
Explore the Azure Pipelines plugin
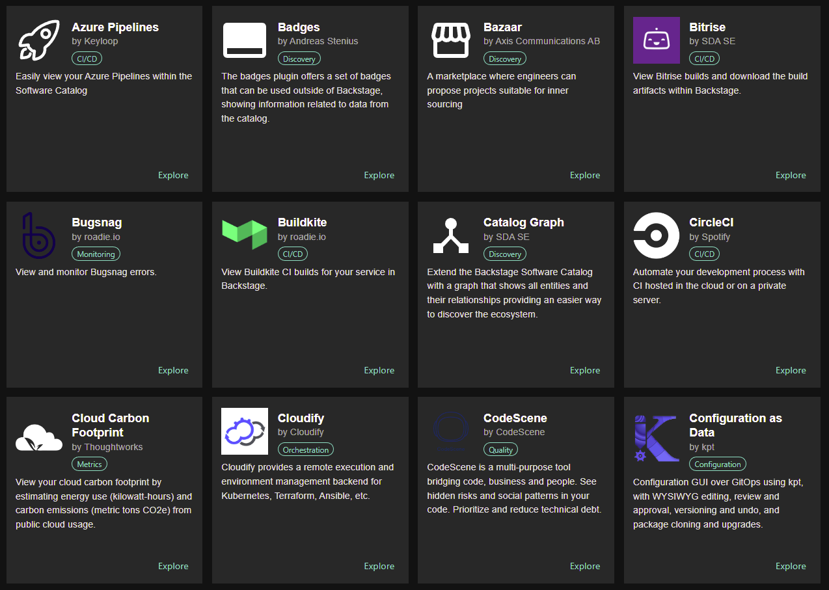coord(173,175)
